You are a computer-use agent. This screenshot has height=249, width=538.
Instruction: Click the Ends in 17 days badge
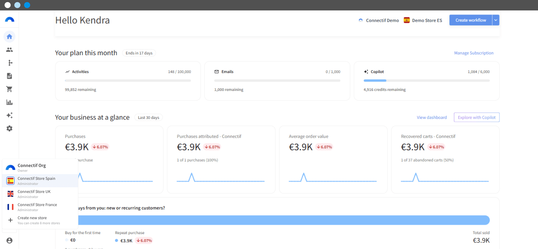tap(139, 53)
